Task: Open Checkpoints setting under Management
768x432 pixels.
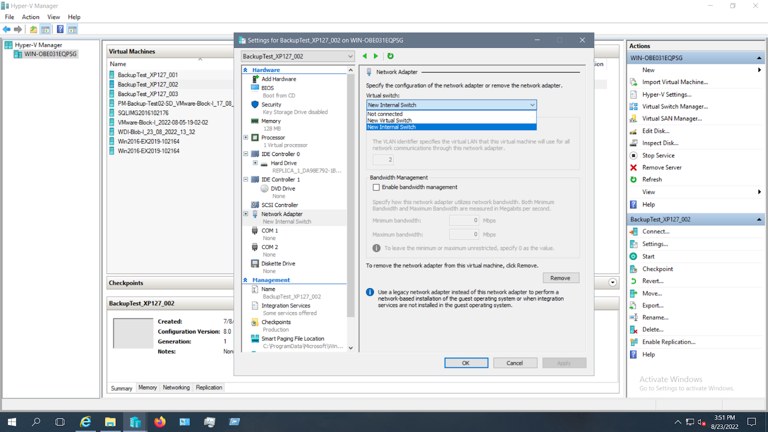Action: [276, 322]
